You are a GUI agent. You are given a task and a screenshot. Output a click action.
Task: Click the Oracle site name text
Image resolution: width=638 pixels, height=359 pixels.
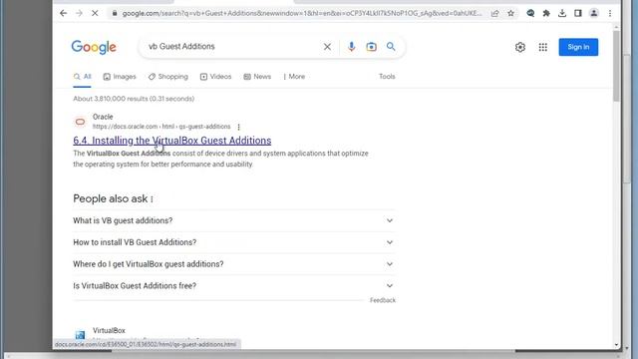pos(103,117)
